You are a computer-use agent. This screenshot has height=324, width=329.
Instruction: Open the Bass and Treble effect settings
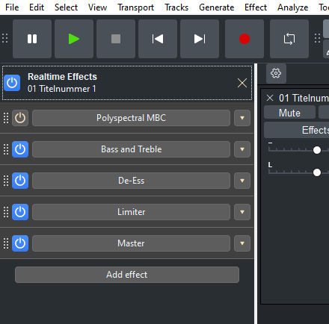coord(131,149)
